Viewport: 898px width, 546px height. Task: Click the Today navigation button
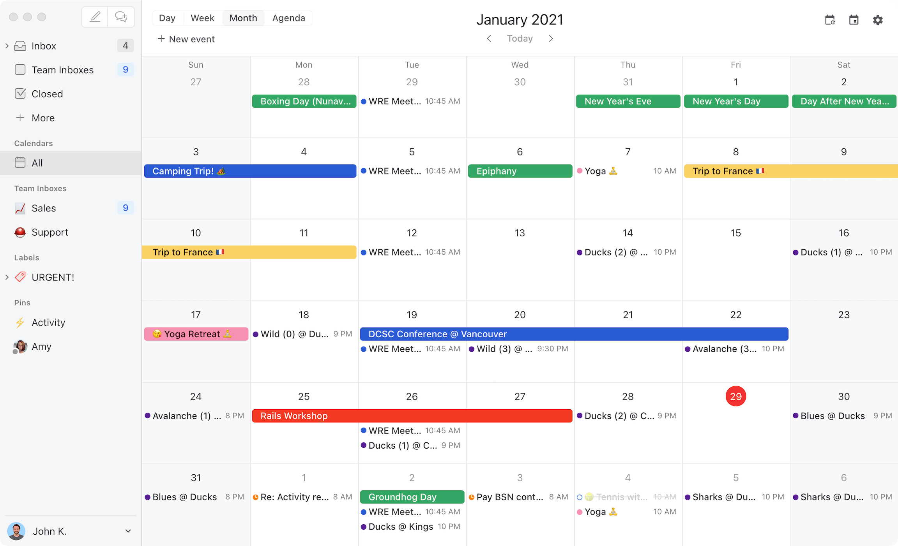pos(520,38)
